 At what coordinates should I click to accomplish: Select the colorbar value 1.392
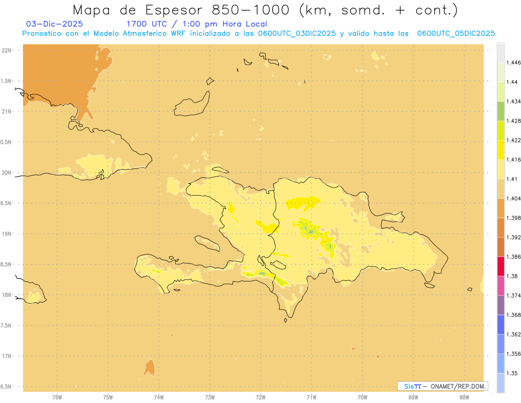514,237
